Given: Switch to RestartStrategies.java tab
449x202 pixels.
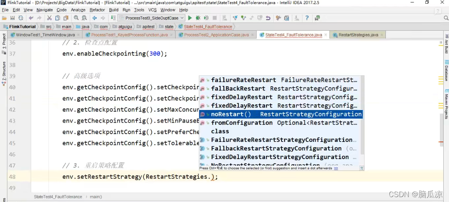Looking at the screenshot, I should [x=358, y=35].
